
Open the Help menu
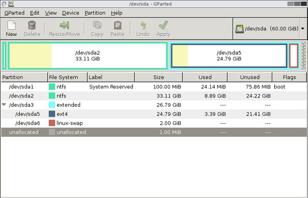click(117, 13)
